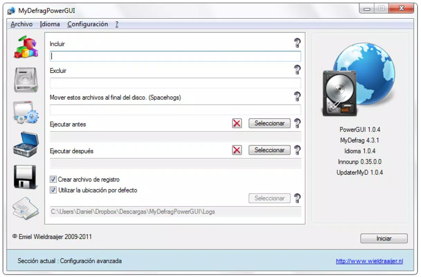Click the Ejecutar después path field
The height and width of the screenshot is (277, 421).
pyautogui.click(x=175, y=163)
